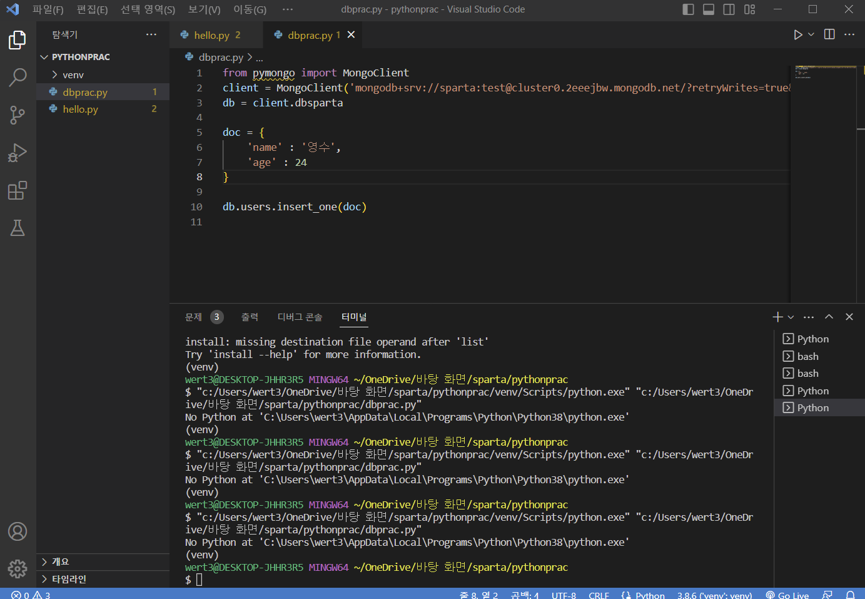
Task: Toggle the secondary side bar visibility
Action: [x=729, y=9]
